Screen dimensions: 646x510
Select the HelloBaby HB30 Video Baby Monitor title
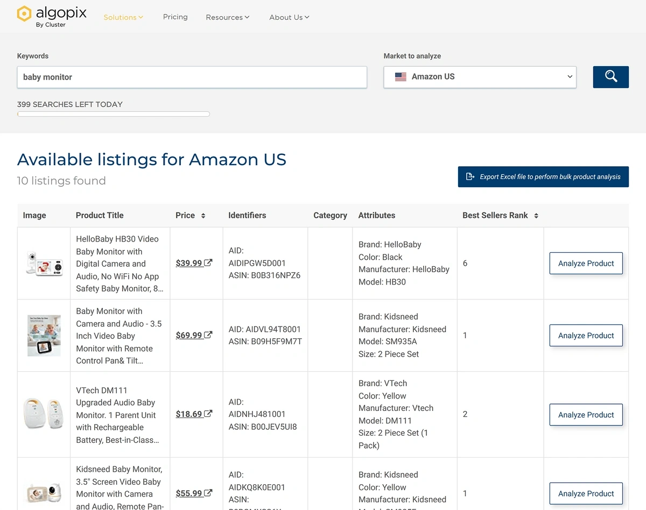120,264
